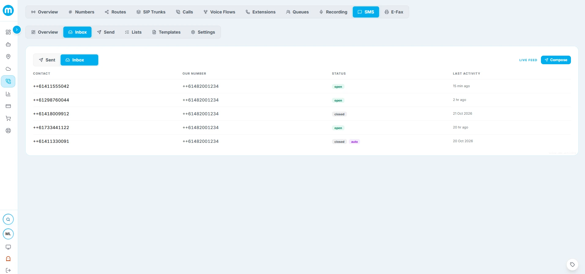
Task: Open the Routes tab
Action: [115, 12]
